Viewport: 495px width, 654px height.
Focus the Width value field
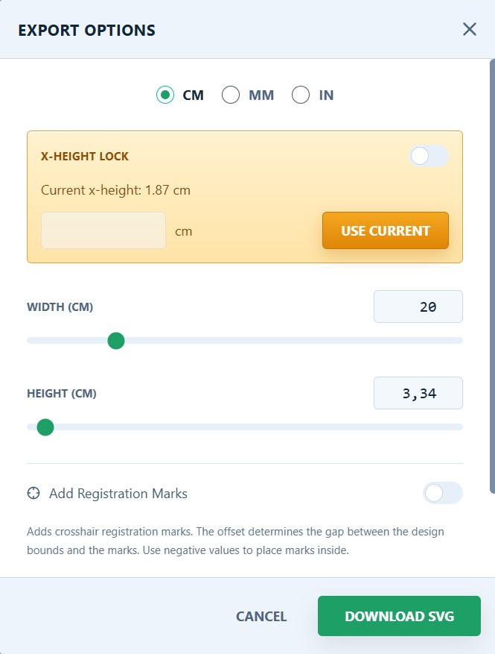click(418, 306)
